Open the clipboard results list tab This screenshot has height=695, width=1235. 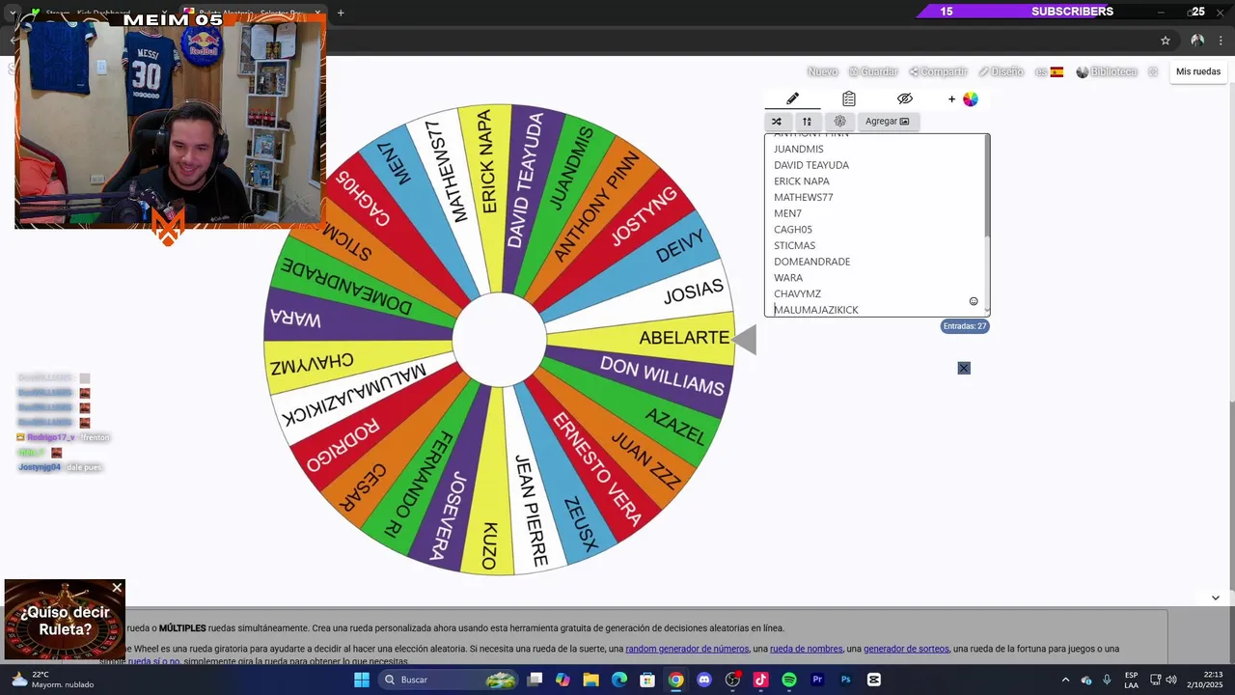pyautogui.click(x=848, y=98)
